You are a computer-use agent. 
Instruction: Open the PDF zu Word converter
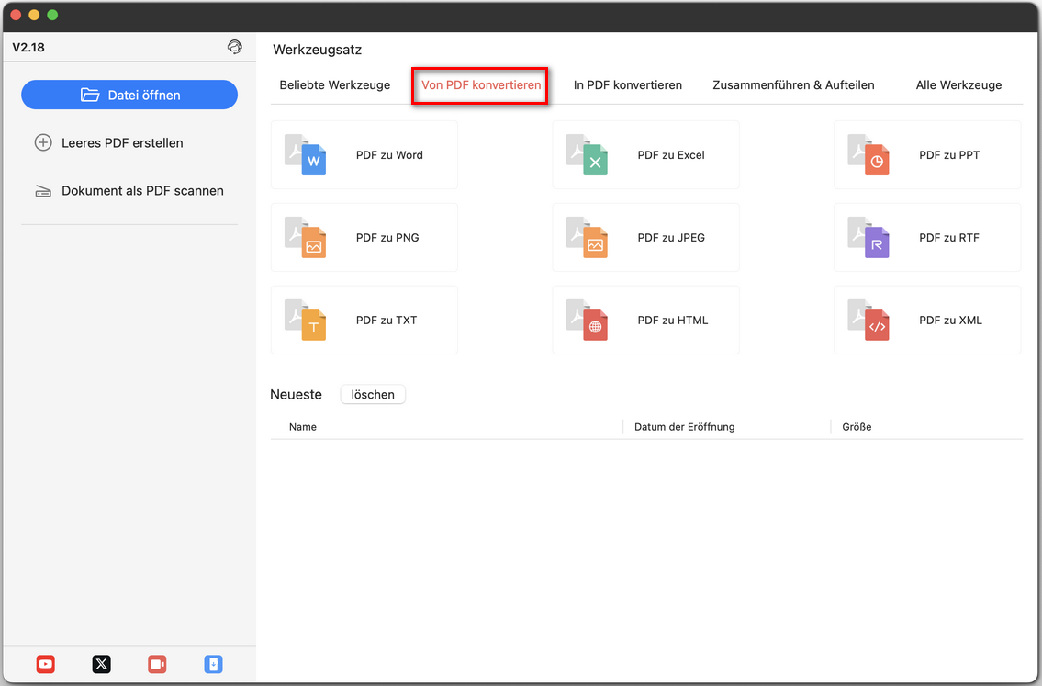(x=364, y=154)
